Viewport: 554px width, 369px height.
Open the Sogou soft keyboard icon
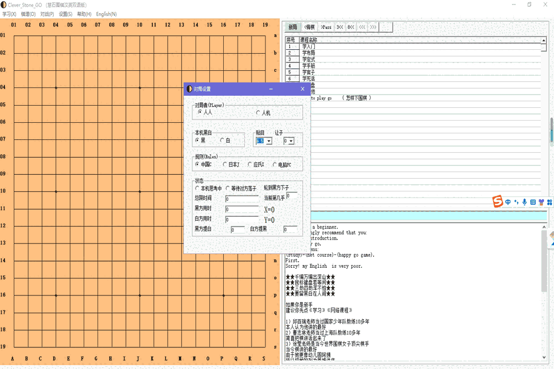pos(533,202)
